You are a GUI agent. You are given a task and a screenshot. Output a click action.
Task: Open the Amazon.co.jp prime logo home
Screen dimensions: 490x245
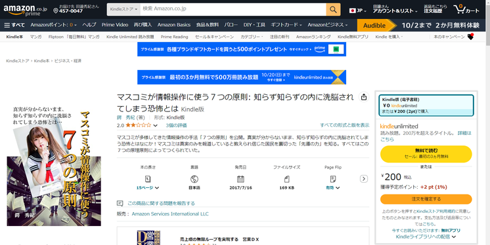pos(25,10)
